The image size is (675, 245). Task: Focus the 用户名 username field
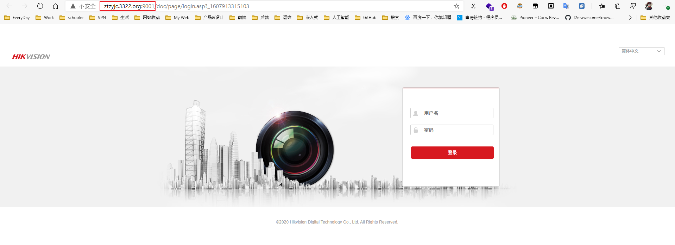coord(452,113)
